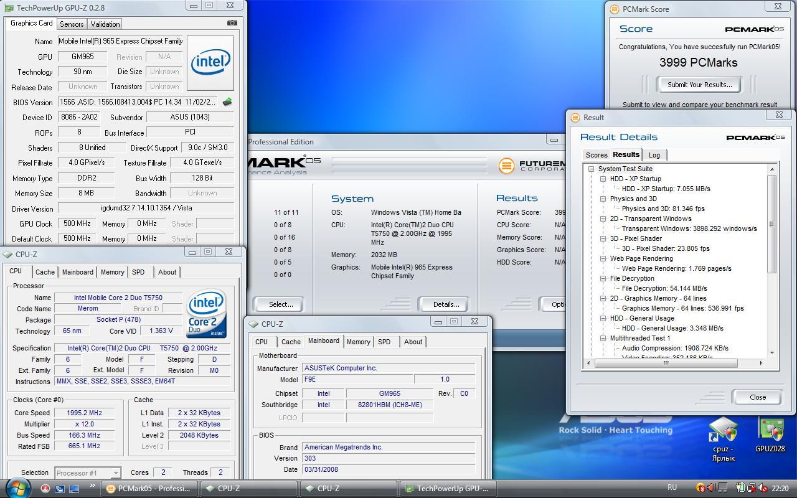Open the Validation tab in GPU-Z
Screen dimensions: 797x498
coord(105,24)
